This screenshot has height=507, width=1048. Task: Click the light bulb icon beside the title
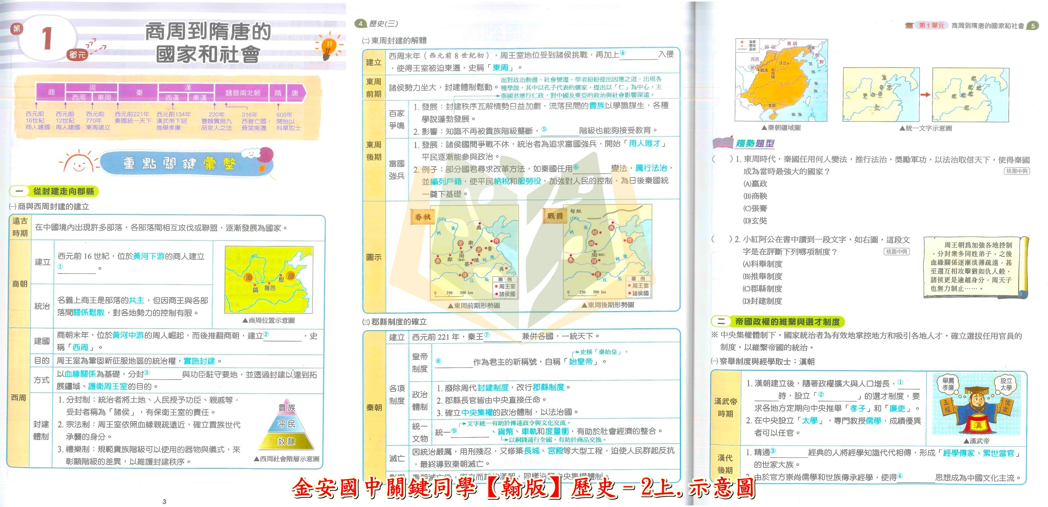[x=328, y=46]
